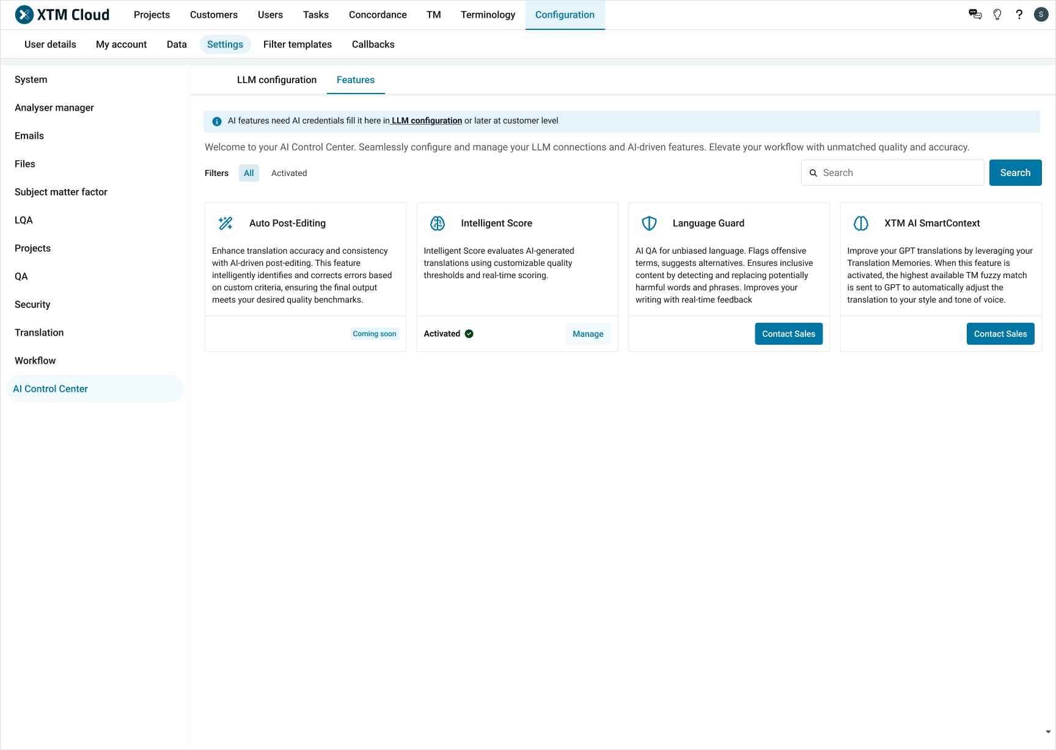Click the info icon in the banner

(x=216, y=121)
